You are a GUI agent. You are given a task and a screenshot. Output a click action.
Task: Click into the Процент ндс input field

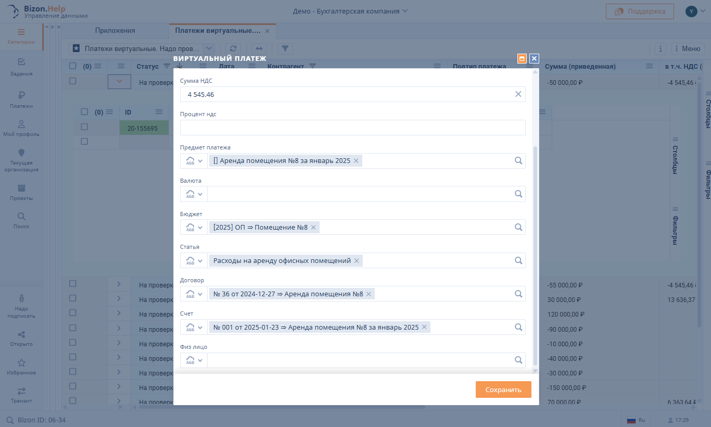click(352, 128)
